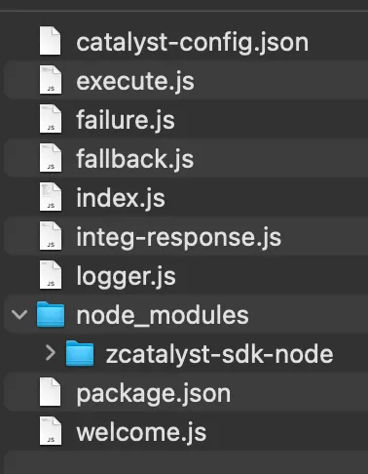This screenshot has width=368, height=474.
Task: Click the index.js file icon
Action: click(51, 197)
